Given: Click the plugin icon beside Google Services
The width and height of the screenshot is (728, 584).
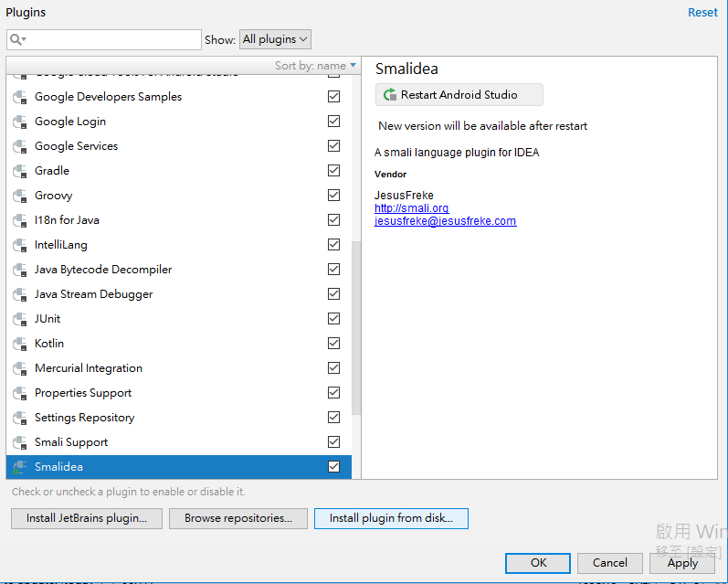Looking at the screenshot, I should point(20,146).
